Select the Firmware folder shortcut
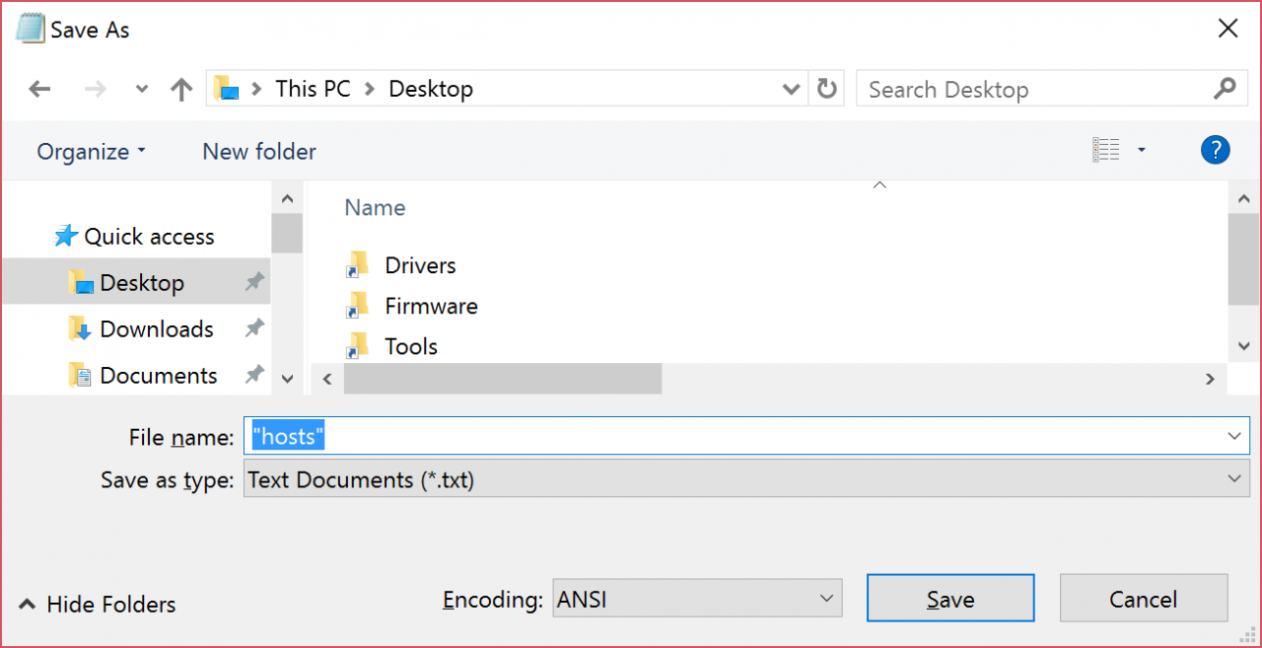 (x=431, y=306)
